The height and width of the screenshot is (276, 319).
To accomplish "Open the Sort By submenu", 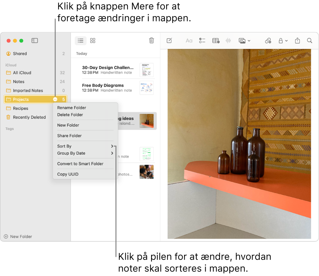I will point(85,146).
